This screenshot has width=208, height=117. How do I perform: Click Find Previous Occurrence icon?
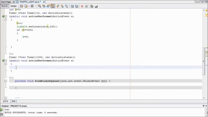click(44, 6)
